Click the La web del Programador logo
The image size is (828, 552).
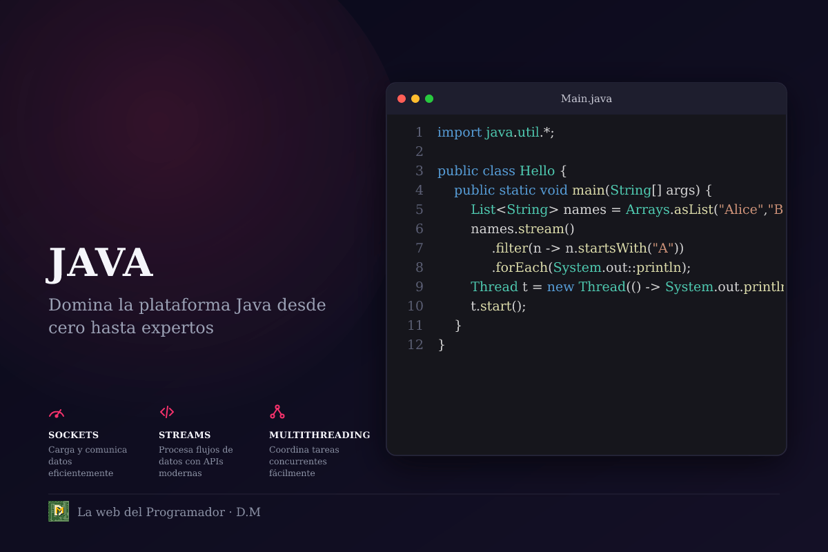tap(59, 511)
